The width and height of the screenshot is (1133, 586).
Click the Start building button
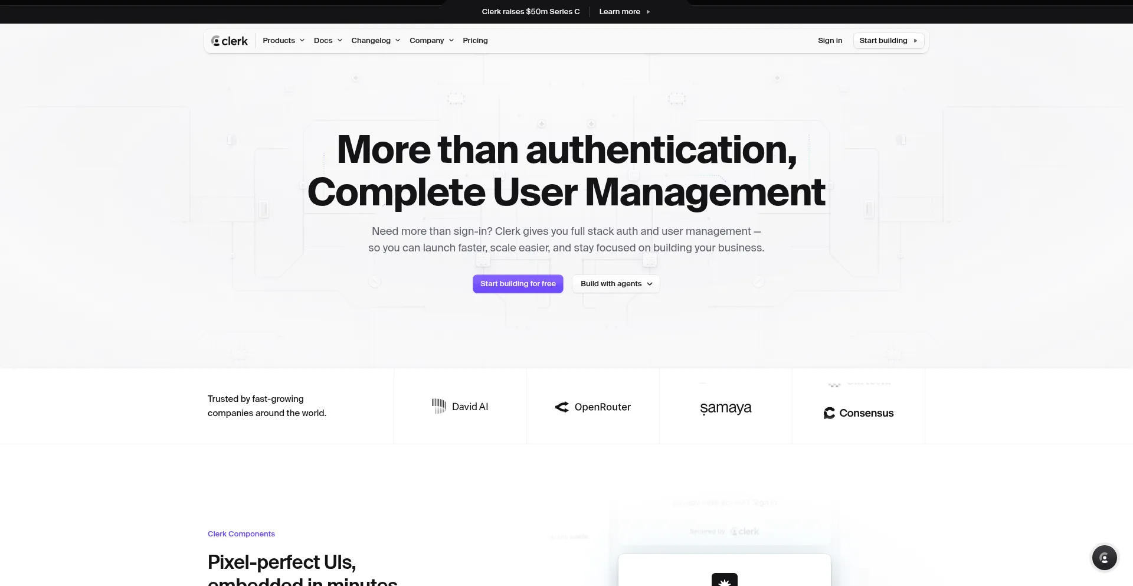click(889, 41)
